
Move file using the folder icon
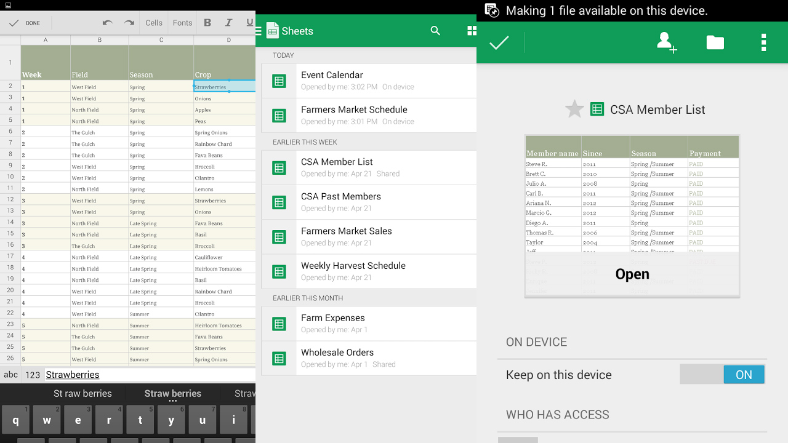pos(715,42)
